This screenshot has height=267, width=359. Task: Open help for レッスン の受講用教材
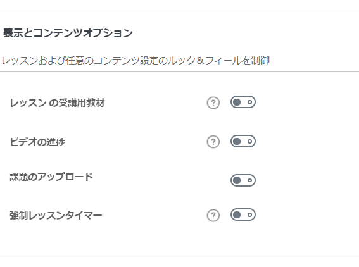(x=213, y=103)
